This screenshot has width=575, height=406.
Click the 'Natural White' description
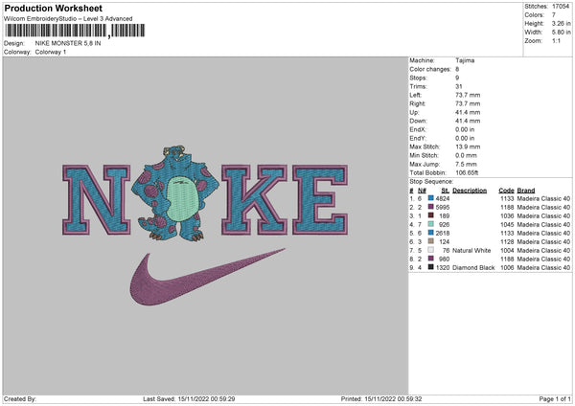[x=471, y=250]
